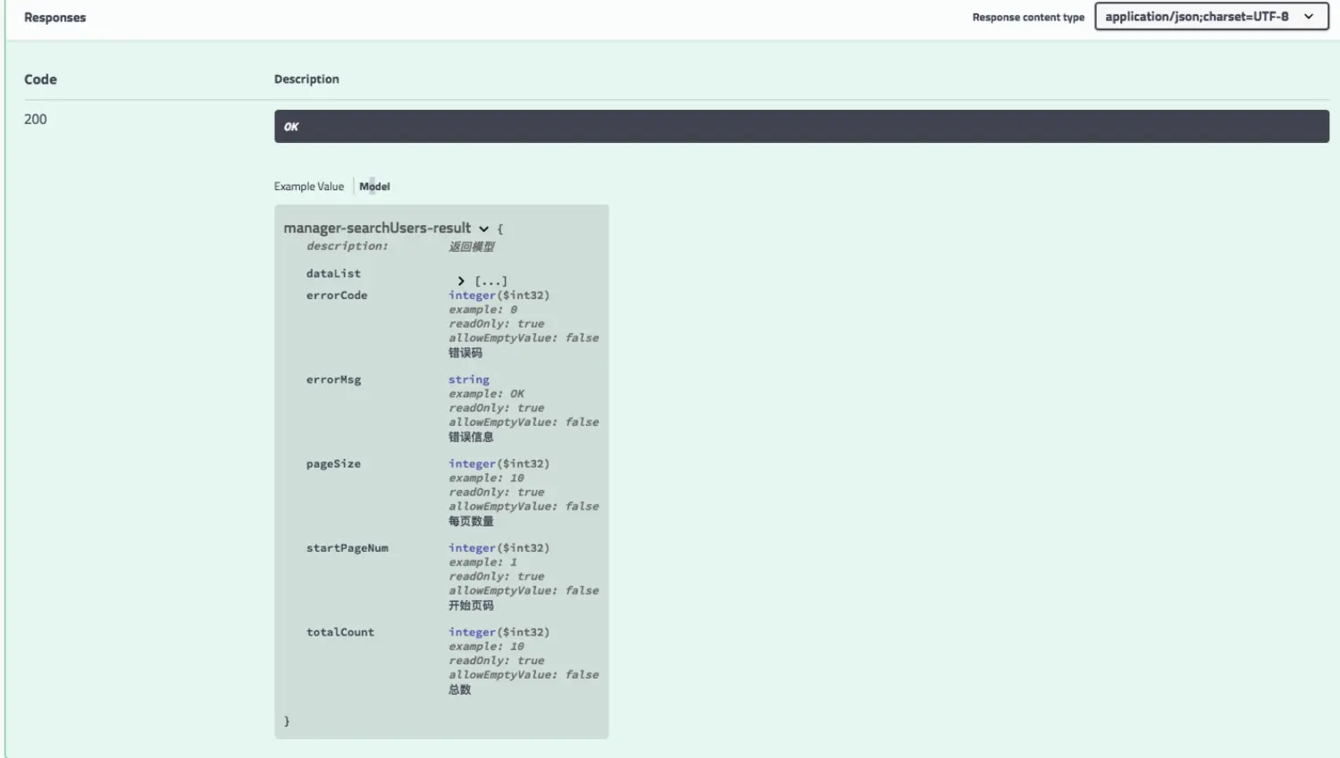Viewport: 1340px width, 758px height.
Task: Click the pageSize property name
Action: (333, 463)
